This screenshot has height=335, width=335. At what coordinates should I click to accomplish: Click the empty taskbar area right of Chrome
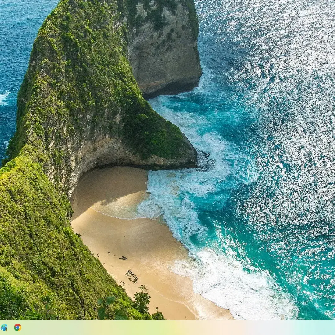click(x=62, y=328)
